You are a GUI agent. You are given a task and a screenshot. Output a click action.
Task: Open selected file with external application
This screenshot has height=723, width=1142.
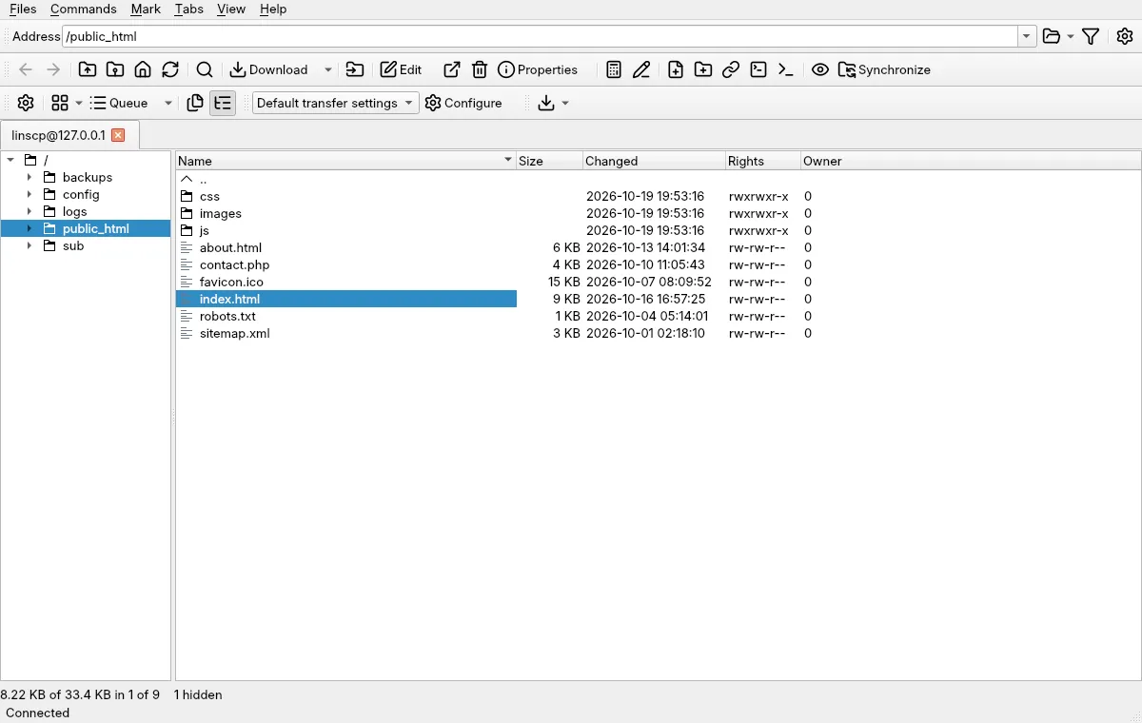[x=452, y=69]
